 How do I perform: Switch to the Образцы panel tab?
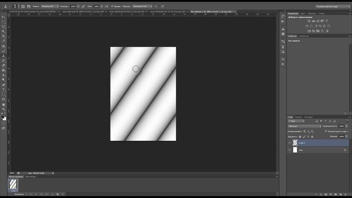pyautogui.click(x=312, y=14)
